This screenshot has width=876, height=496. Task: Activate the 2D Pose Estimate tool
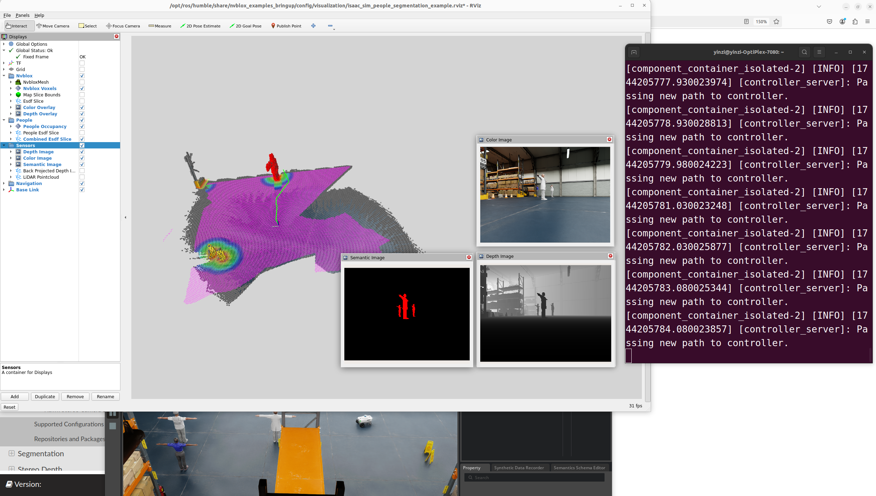pyautogui.click(x=200, y=26)
